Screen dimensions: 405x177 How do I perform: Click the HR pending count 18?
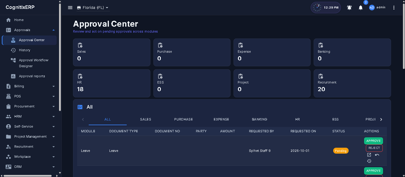click(x=80, y=89)
